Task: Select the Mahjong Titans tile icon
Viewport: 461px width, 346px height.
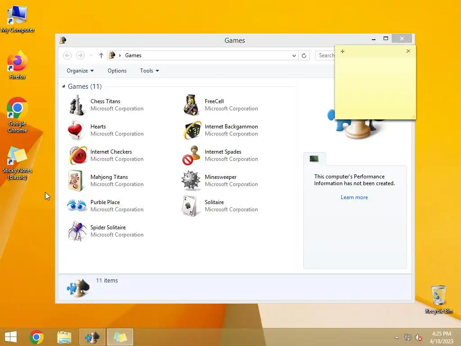Action: [x=75, y=181]
